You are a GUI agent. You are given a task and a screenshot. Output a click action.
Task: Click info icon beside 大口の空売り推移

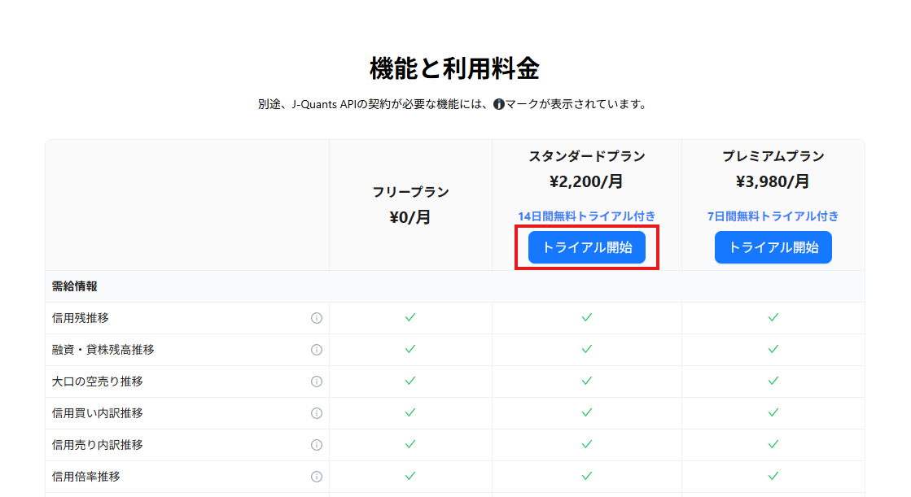point(317,381)
